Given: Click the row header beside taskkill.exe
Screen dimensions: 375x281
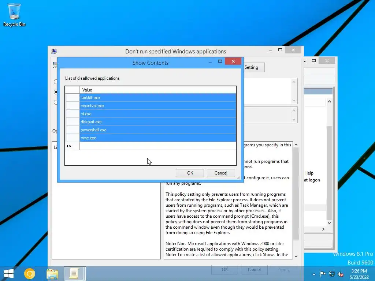Looking at the screenshot, I should (73, 97).
